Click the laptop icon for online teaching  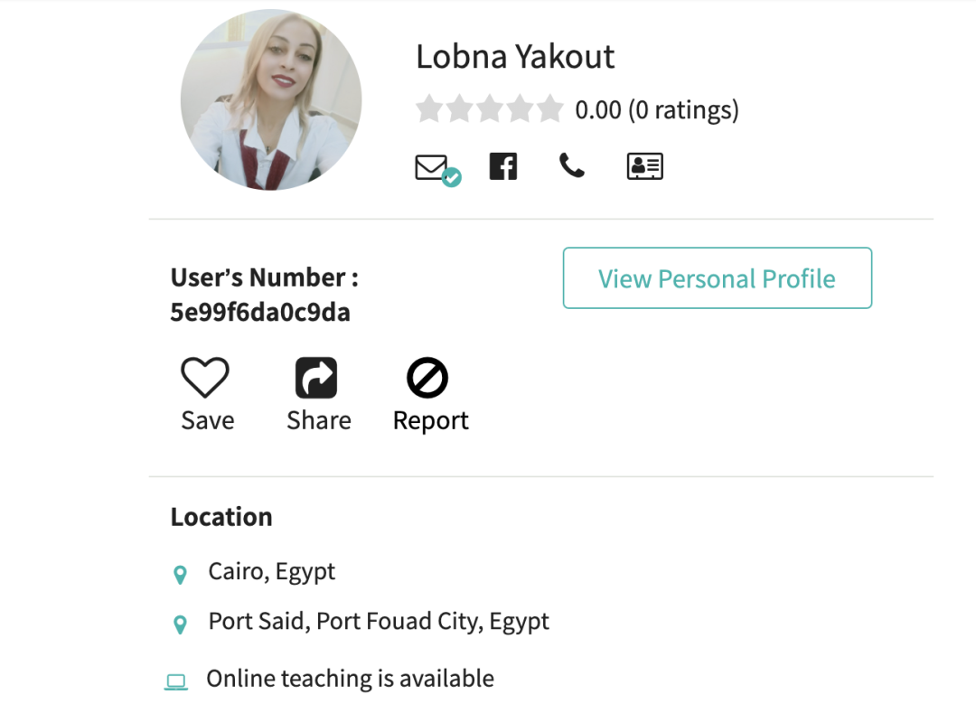pyautogui.click(x=176, y=681)
